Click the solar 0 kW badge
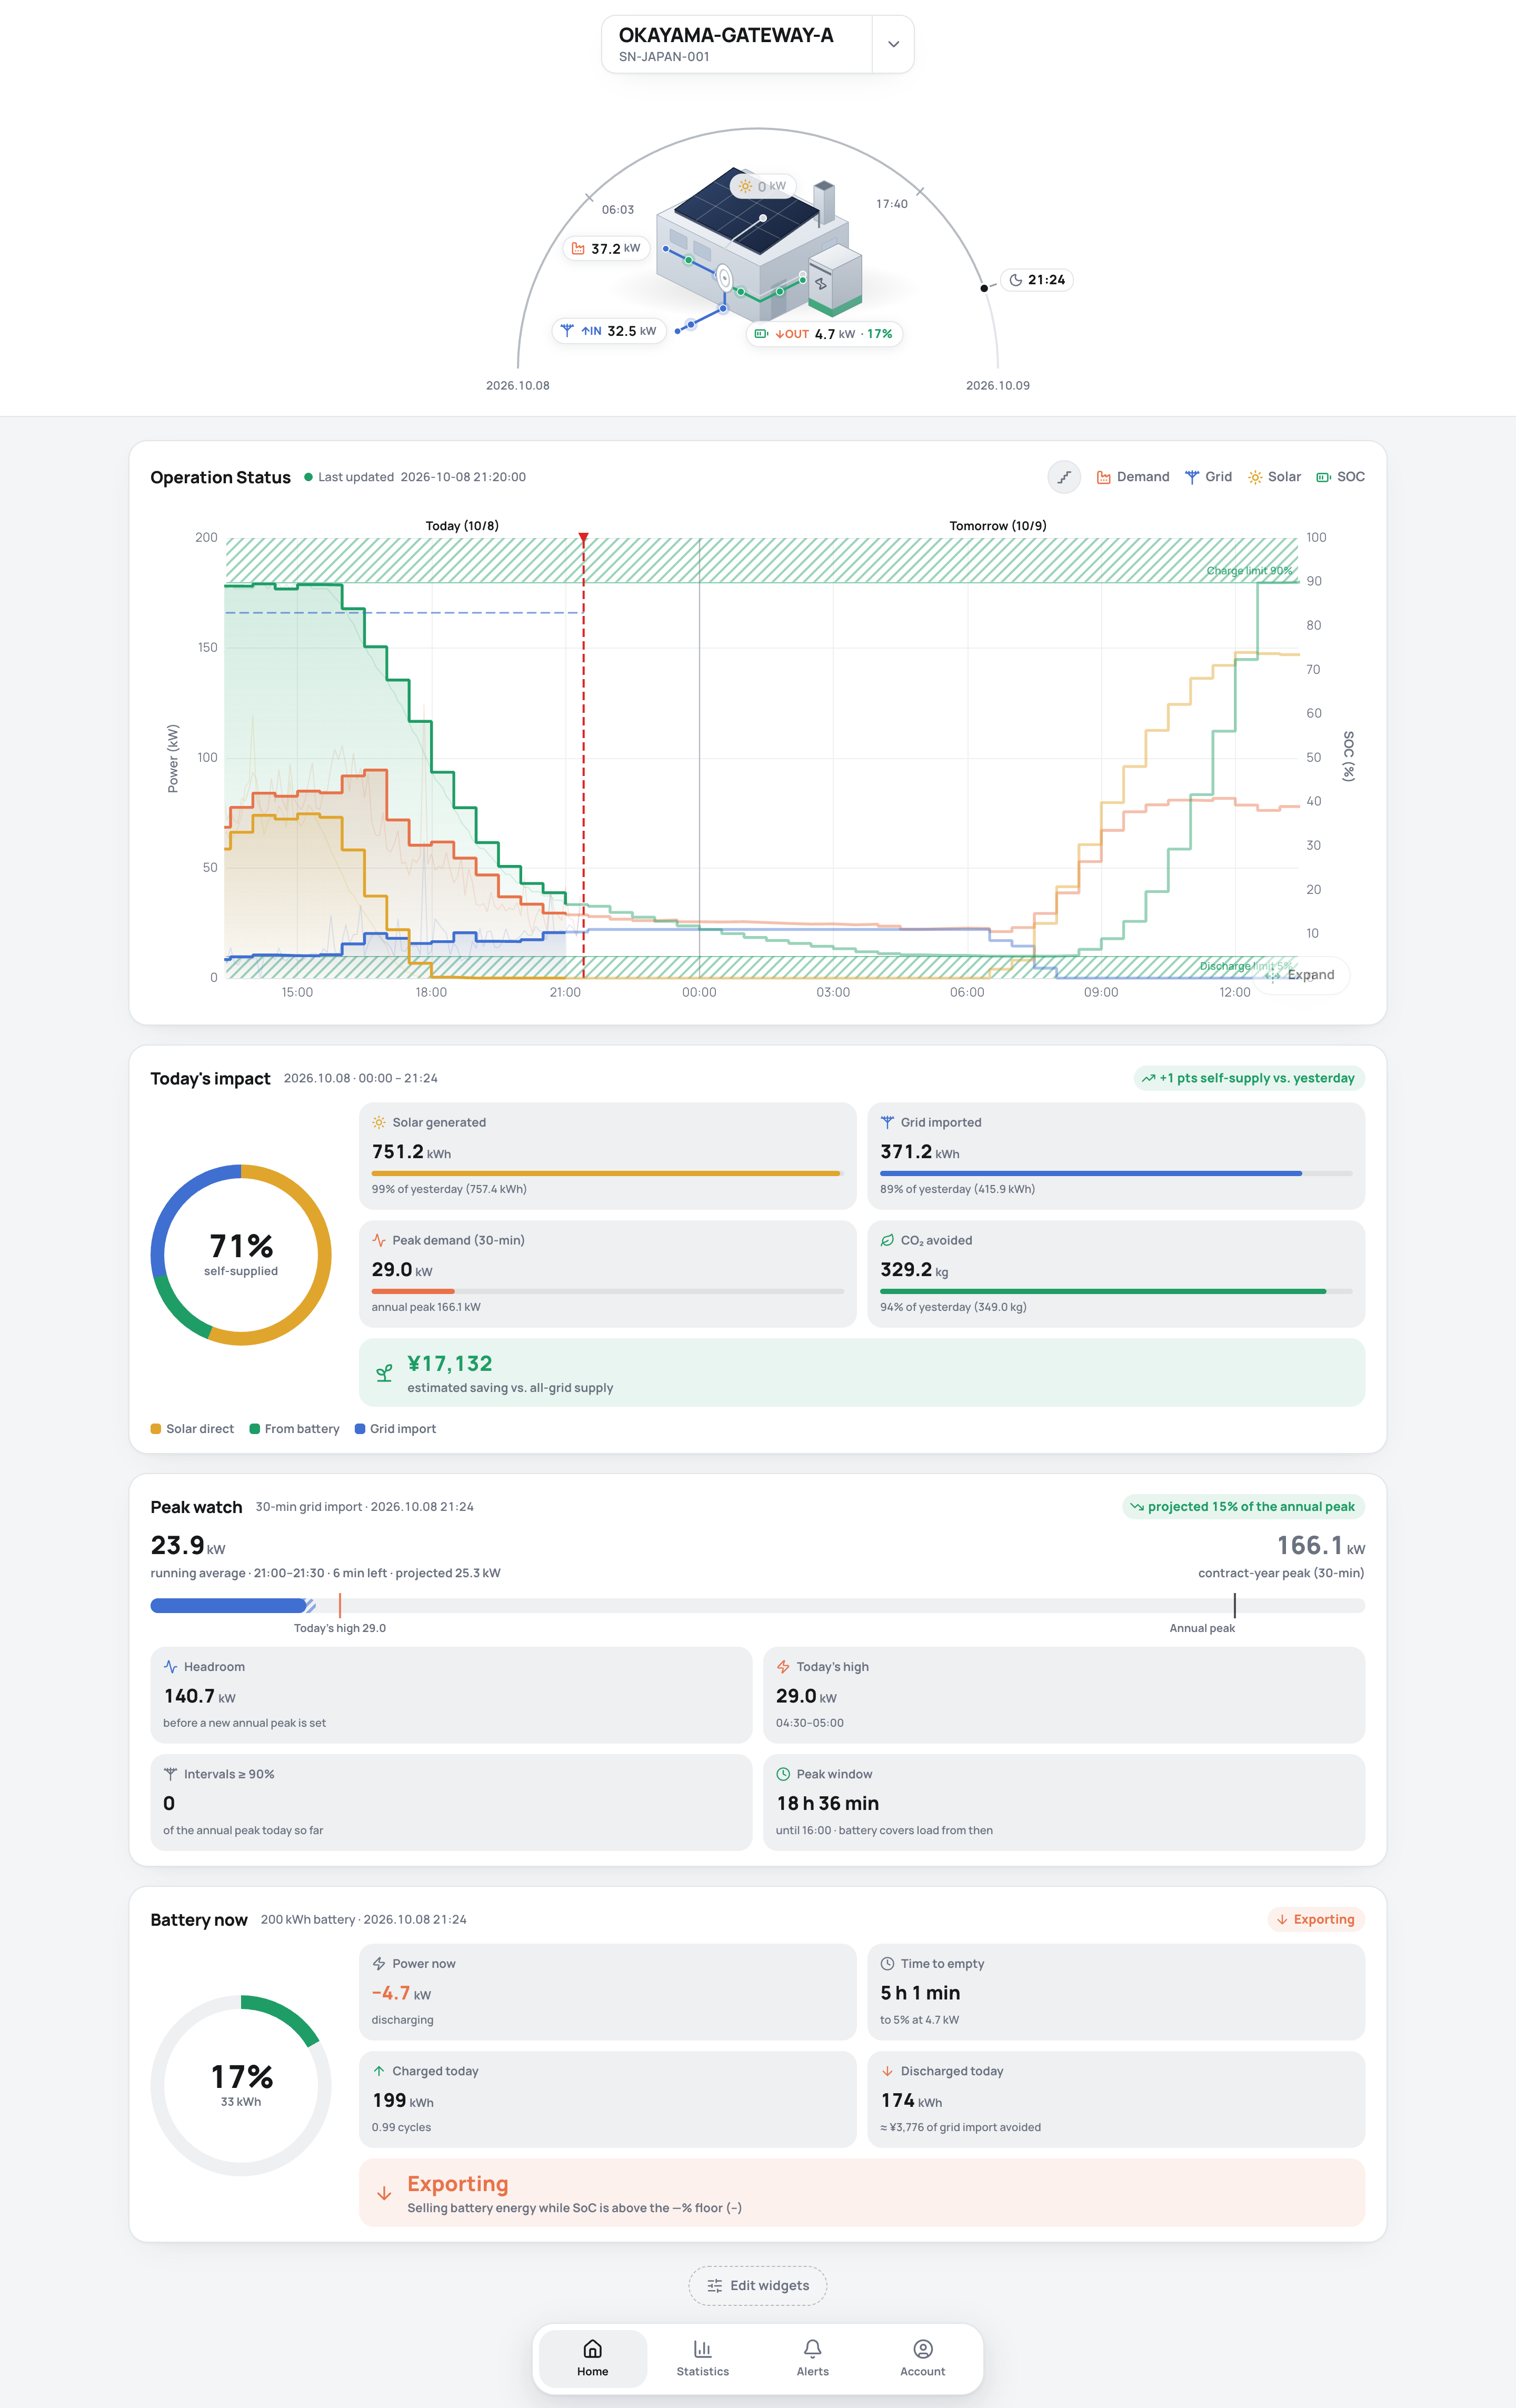Screen dimensions: 1516x2408 tap(762, 186)
